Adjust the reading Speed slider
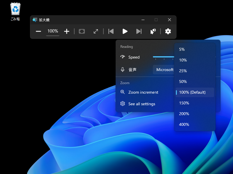Screen dimensions: 233x174 tap(163, 57)
